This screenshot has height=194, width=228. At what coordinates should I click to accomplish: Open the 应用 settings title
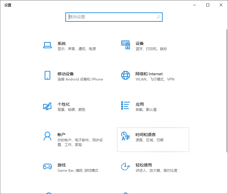point(140,104)
